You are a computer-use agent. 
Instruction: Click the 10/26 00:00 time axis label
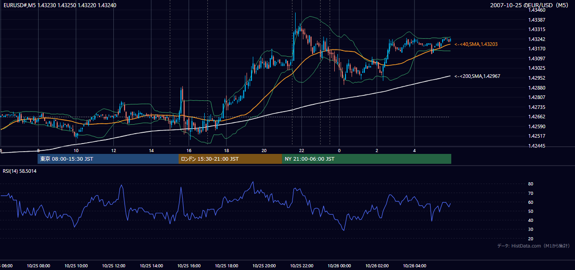pyautogui.click(x=339, y=265)
